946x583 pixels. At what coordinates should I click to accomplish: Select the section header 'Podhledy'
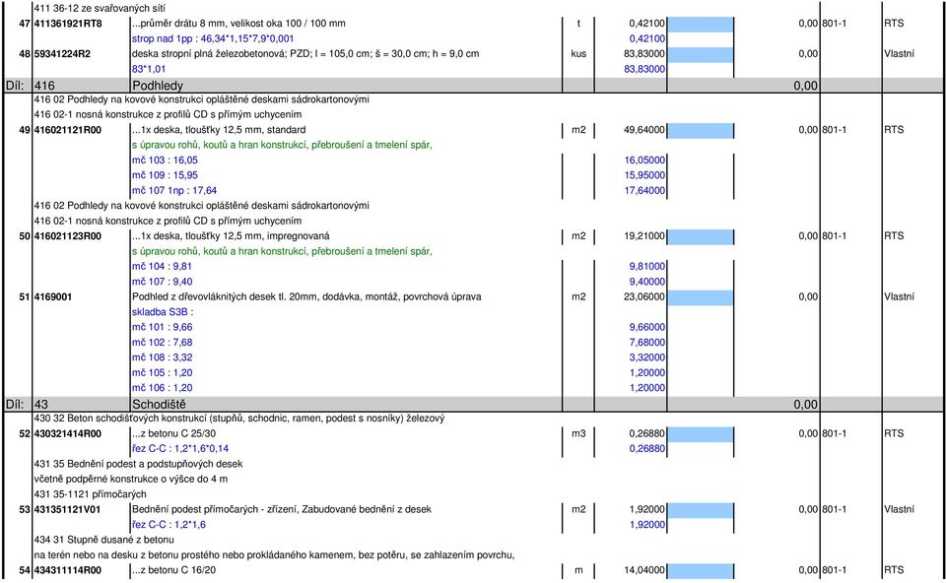pyautogui.click(x=158, y=86)
